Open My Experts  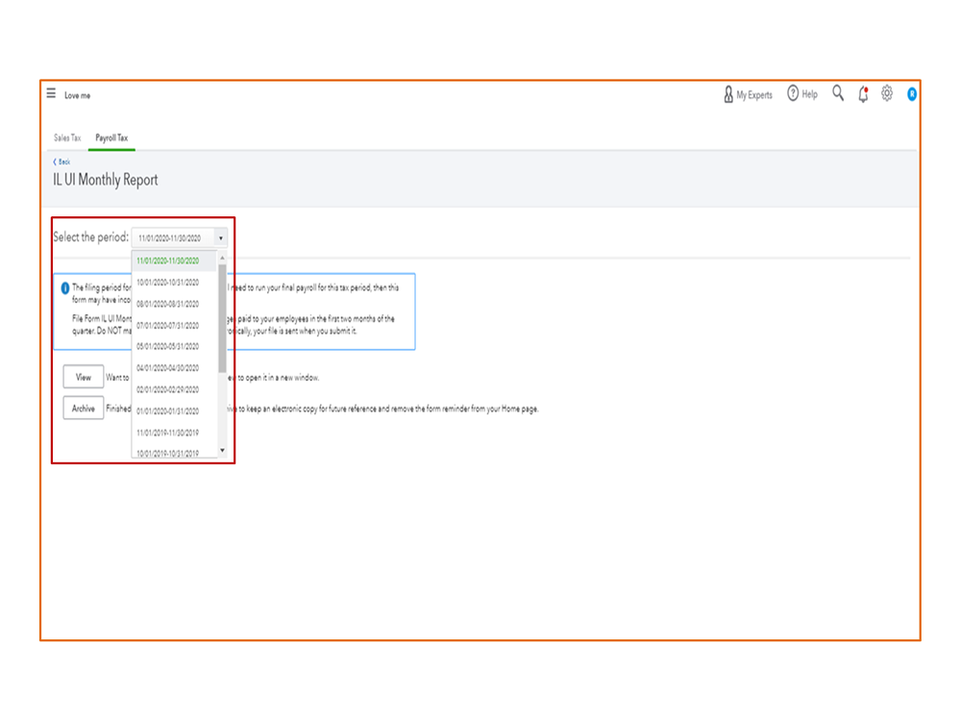748,95
